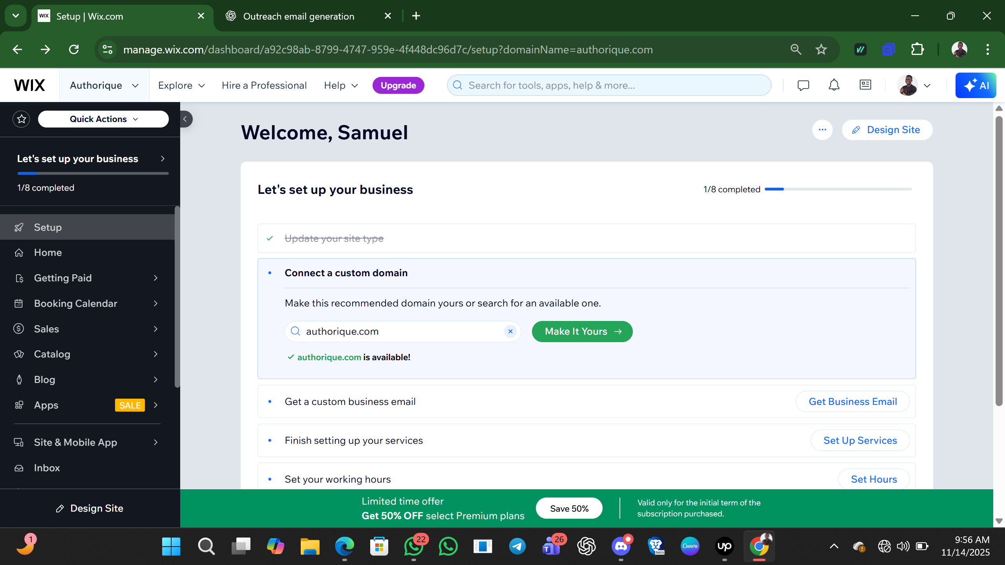The width and height of the screenshot is (1005, 565).
Task: Click the Set Hours button
Action: (874, 479)
